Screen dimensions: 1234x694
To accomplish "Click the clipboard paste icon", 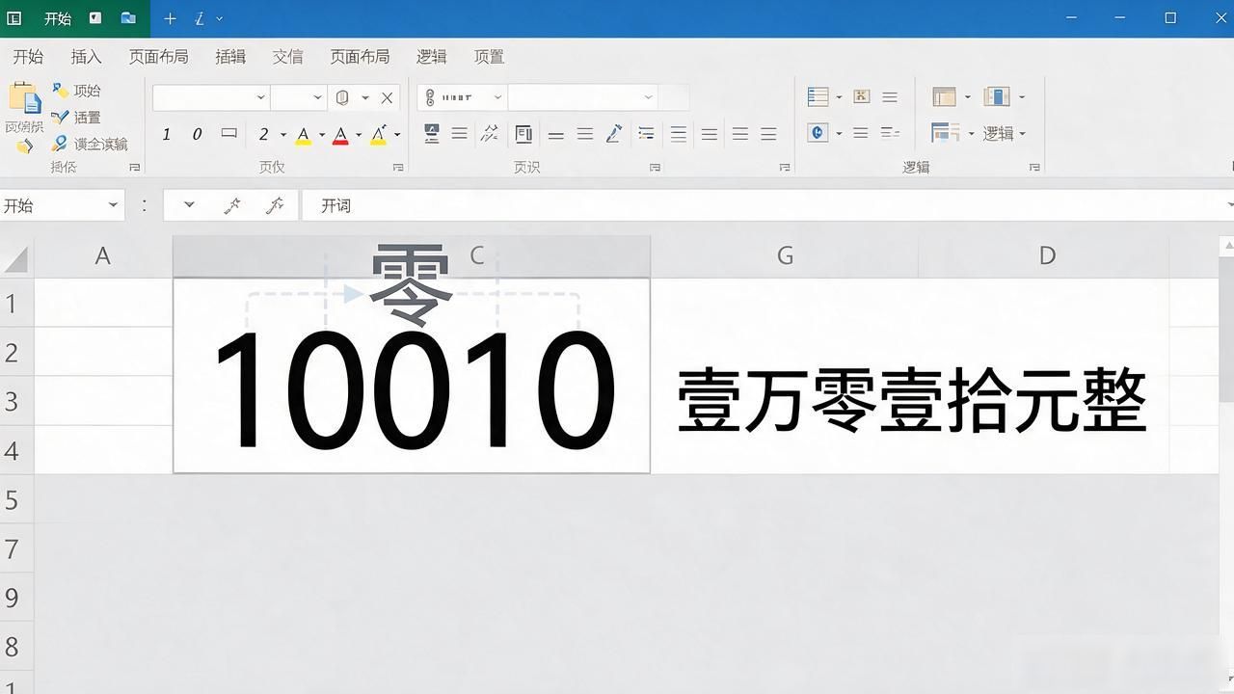I will (x=24, y=100).
